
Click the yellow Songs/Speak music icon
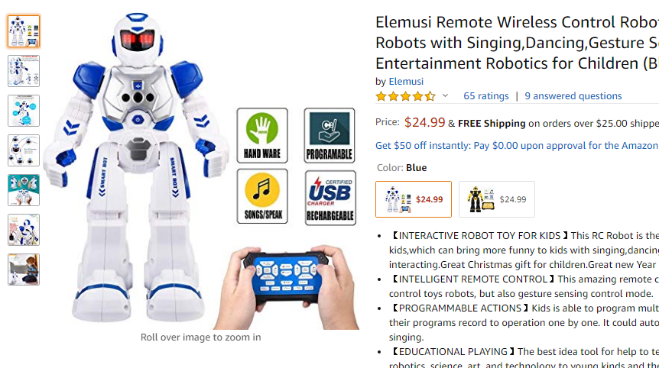point(262,196)
